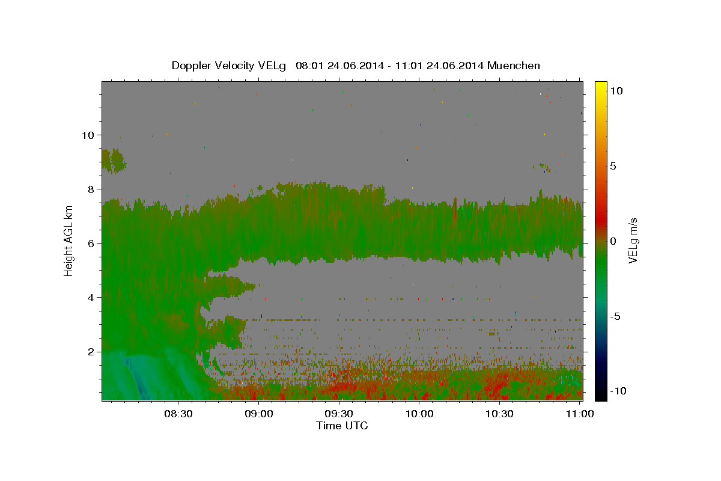
Task: Click the 'Height AGL km' axis title
Action: click(68, 240)
